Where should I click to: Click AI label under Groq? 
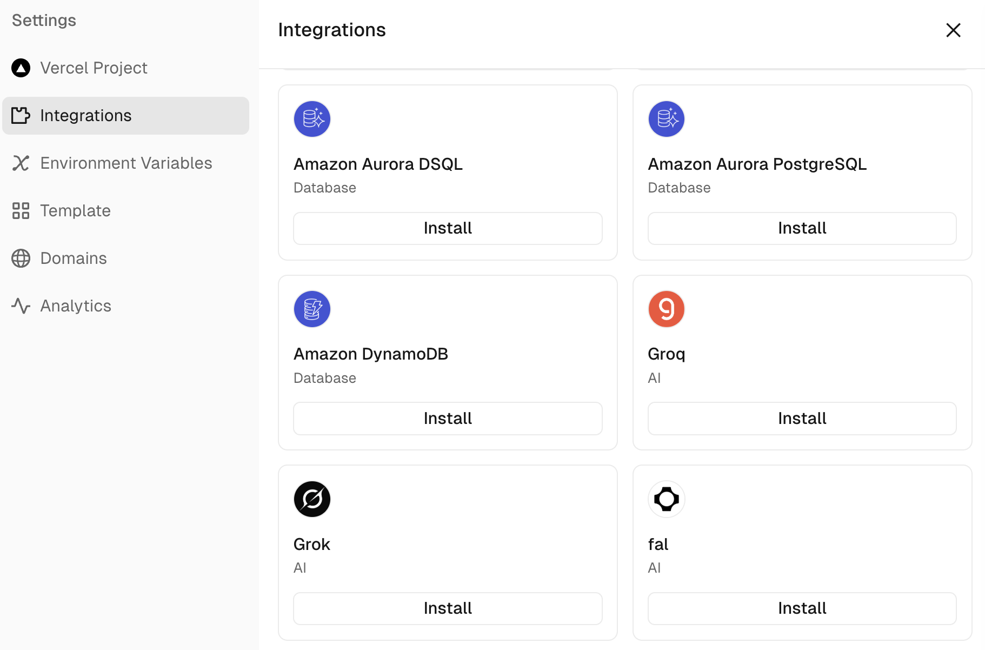click(654, 378)
